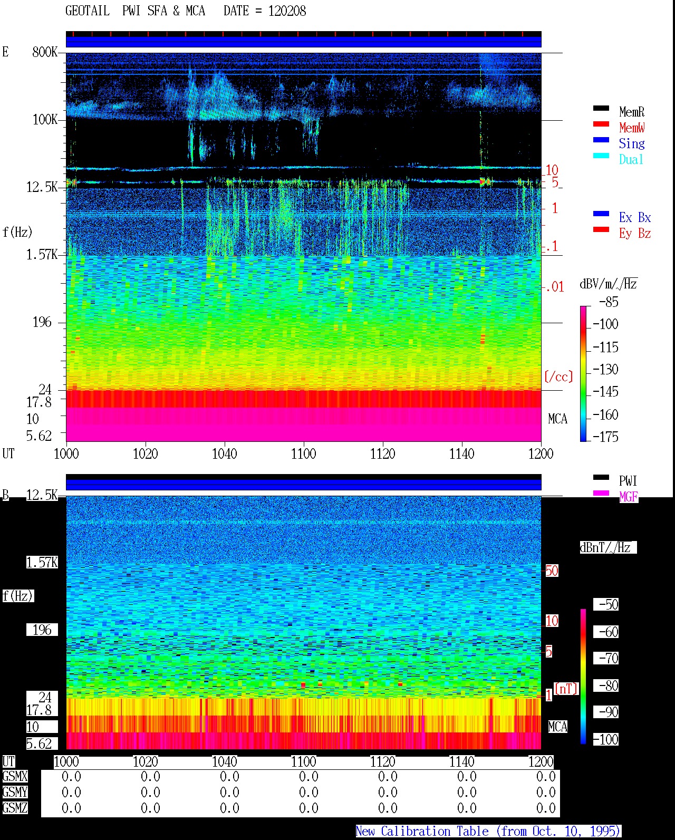Click the 1120 tick on magnetic time axis
675x840 pixels.
pos(383,762)
